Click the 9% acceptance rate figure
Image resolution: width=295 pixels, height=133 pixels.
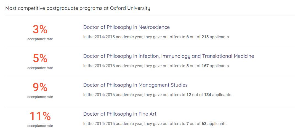40,87
